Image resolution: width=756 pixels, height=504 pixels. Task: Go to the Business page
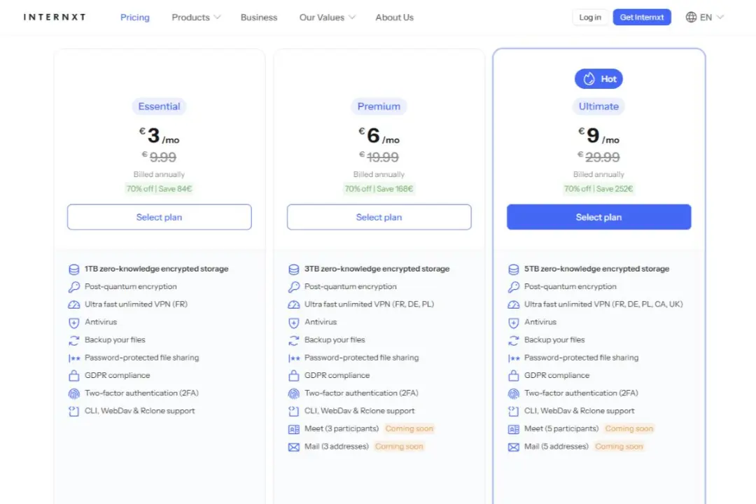tap(259, 17)
